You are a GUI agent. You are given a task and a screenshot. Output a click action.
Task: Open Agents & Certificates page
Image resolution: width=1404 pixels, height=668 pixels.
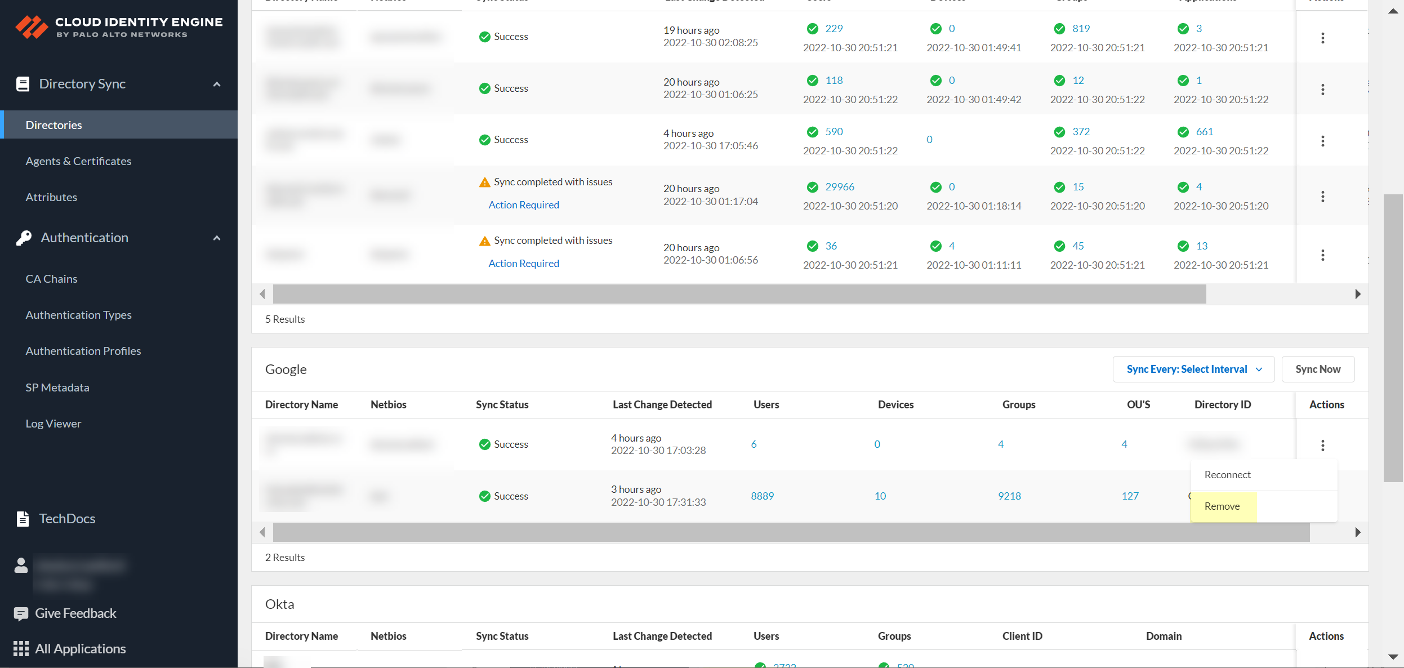click(78, 161)
